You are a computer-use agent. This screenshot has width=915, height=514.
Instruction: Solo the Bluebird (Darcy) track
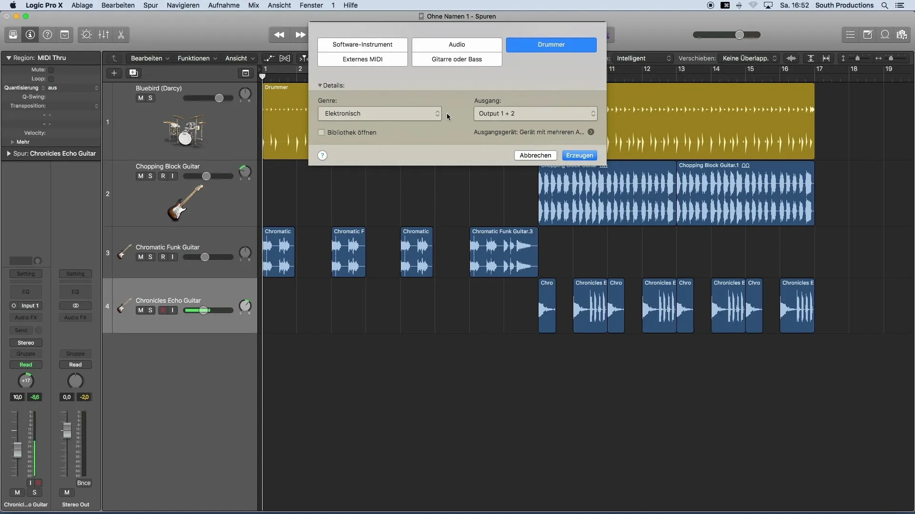click(150, 98)
